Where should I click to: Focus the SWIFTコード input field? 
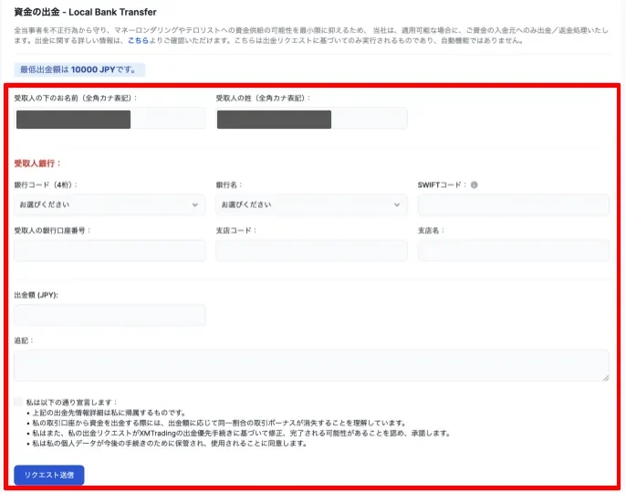point(514,205)
